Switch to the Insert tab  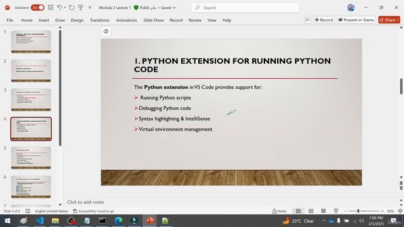click(x=44, y=20)
